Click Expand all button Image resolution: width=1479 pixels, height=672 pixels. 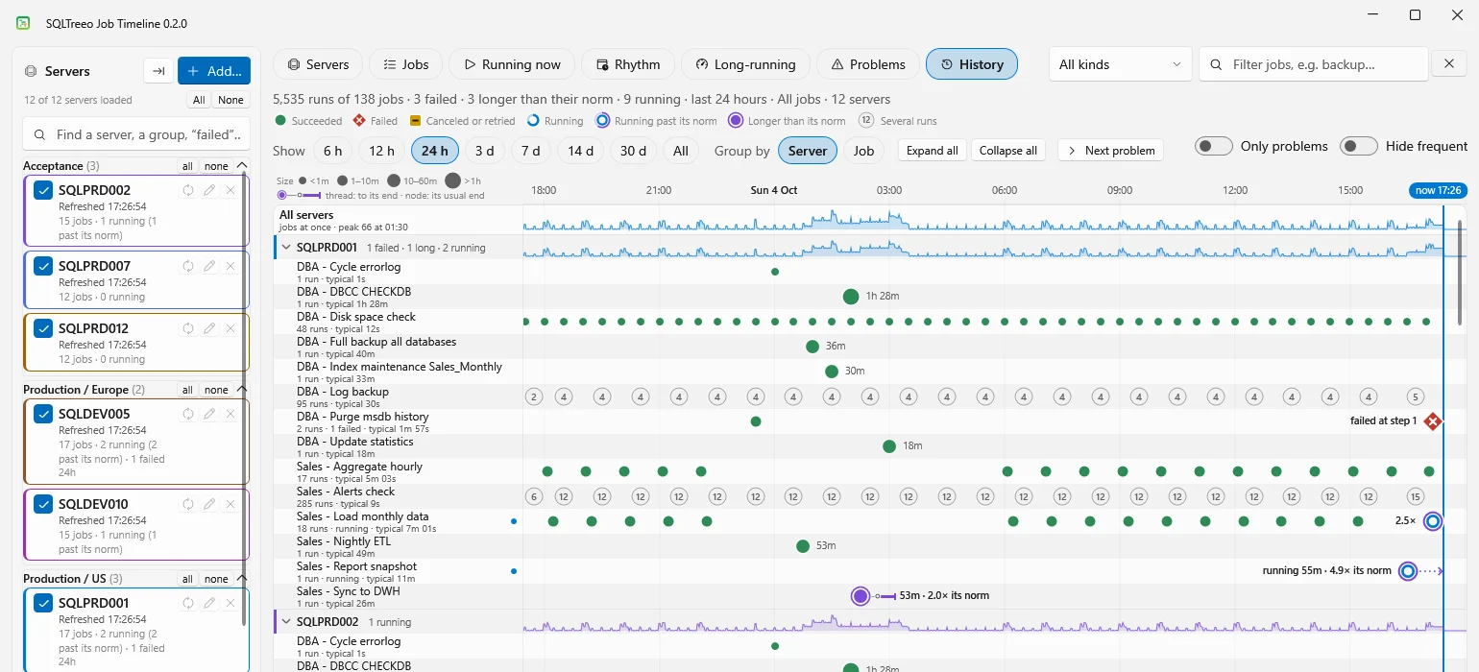tap(932, 151)
